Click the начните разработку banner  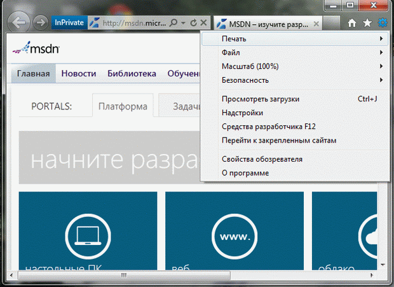pos(109,157)
